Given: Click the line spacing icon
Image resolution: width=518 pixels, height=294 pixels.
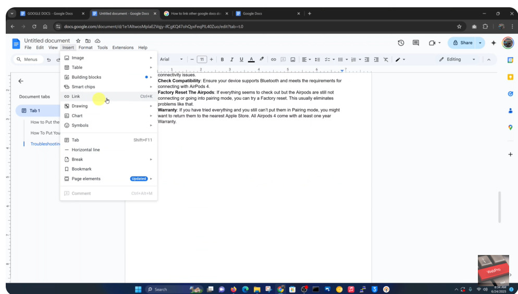Looking at the screenshot, I should [317, 59].
